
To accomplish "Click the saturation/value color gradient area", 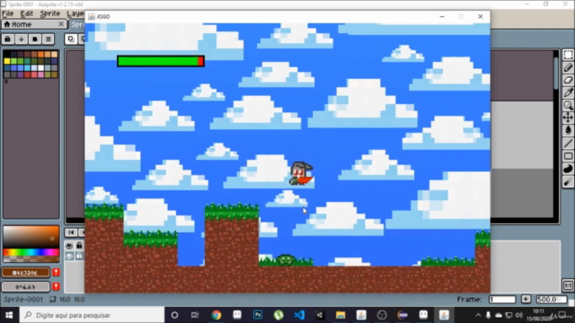I will (x=31, y=237).
